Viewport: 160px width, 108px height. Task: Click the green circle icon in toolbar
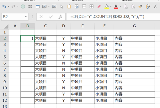tap(23, 6)
